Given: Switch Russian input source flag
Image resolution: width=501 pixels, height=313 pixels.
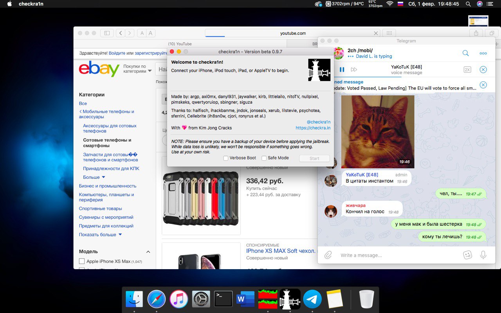Looking at the screenshot, I should tap(400, 4).
